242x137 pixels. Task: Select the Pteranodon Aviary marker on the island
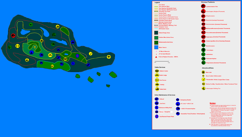pyautogui.click(x=91, y=54)
